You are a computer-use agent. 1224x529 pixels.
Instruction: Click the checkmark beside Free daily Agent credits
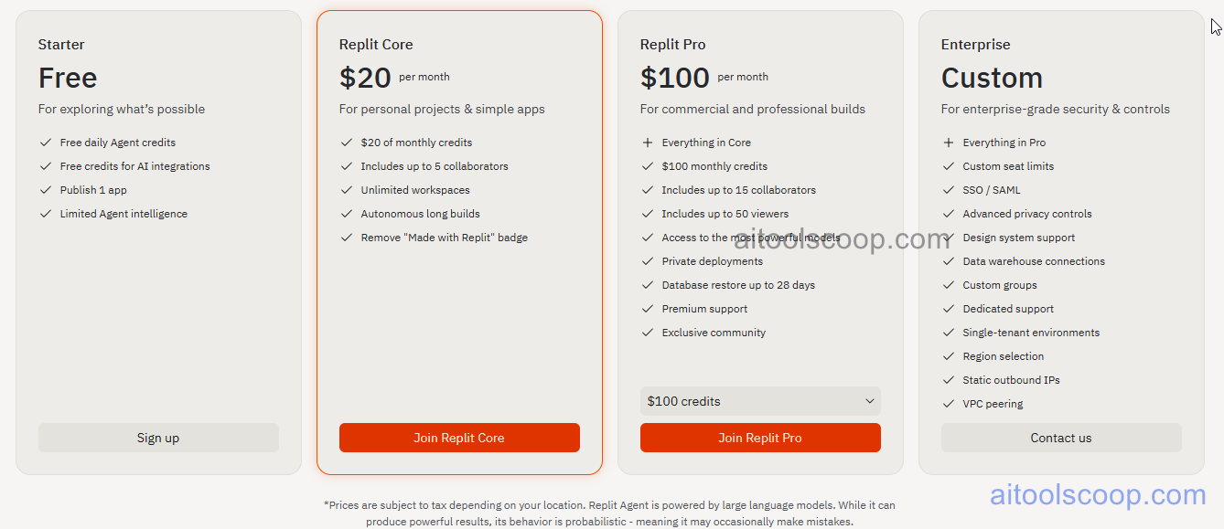46,143
